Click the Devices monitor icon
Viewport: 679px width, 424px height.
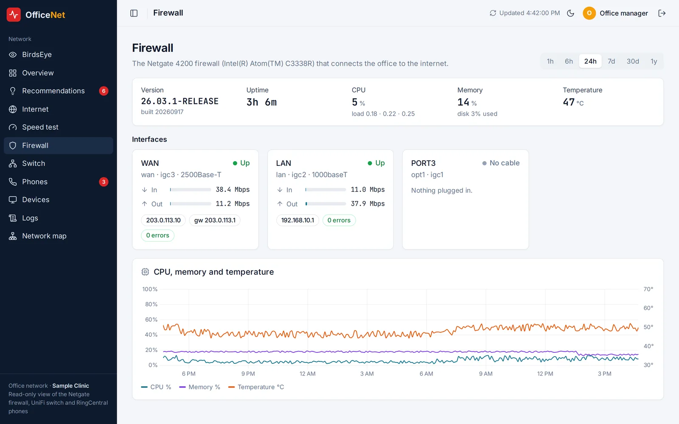[13, 200]
